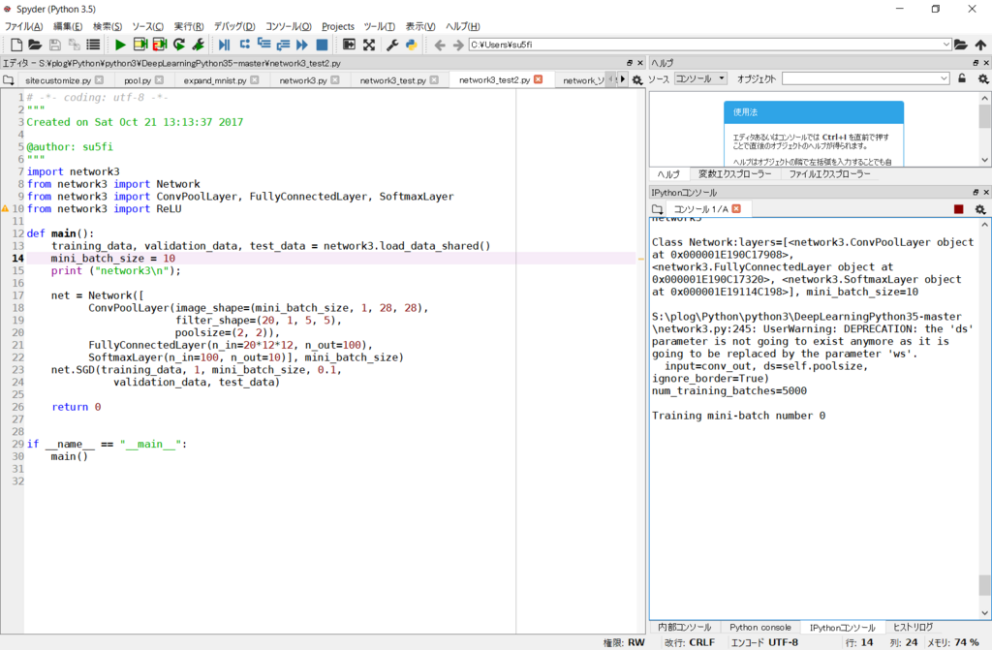Image resolution: width=992 pixels, height=650 pixels.
Task: Open the 編集 menu
Action: coord(68,26)
